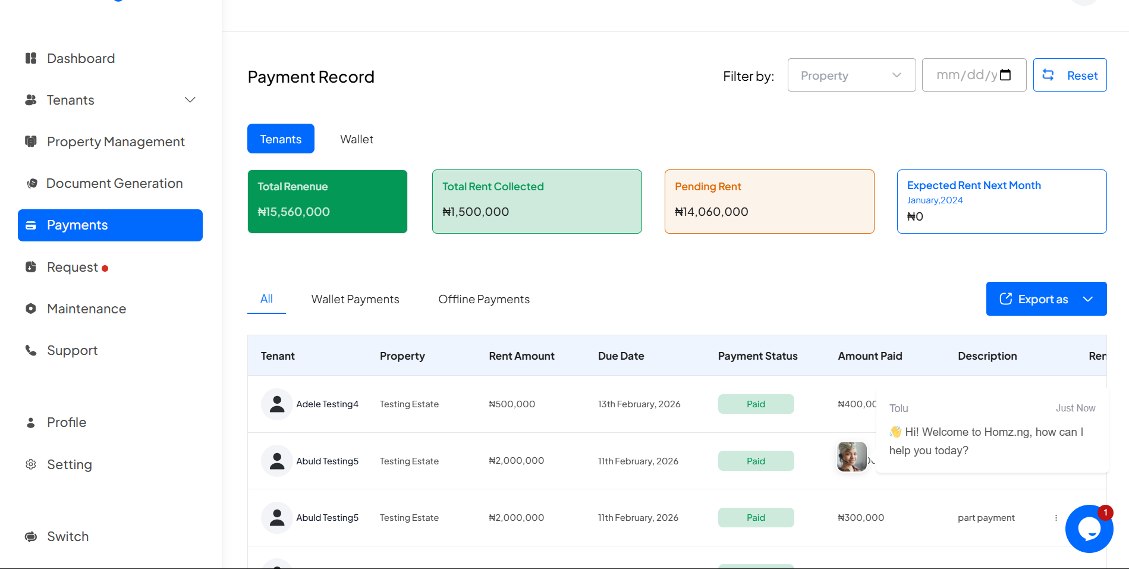Click the part payment description cell
The width and height of the screenshot is (1129, 569).
[986, 518]
